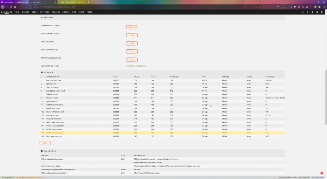Open the page actions three-dot icon

click(252, 7)
